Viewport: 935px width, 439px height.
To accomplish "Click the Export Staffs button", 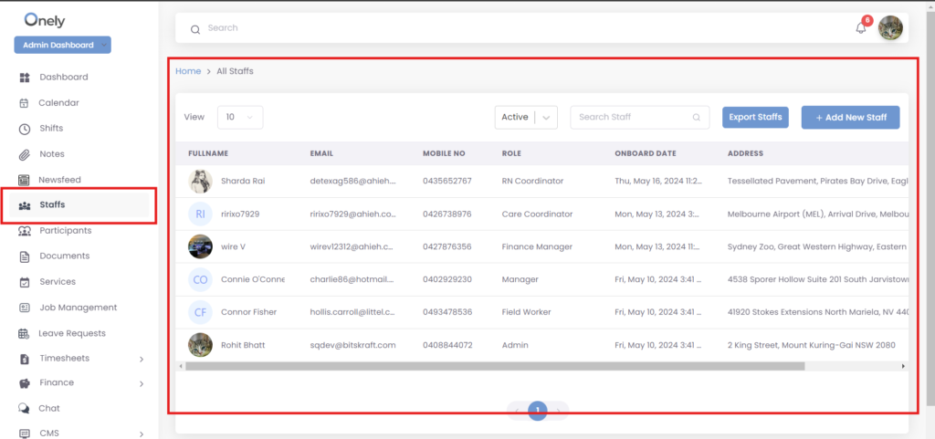I will (755, 117).
